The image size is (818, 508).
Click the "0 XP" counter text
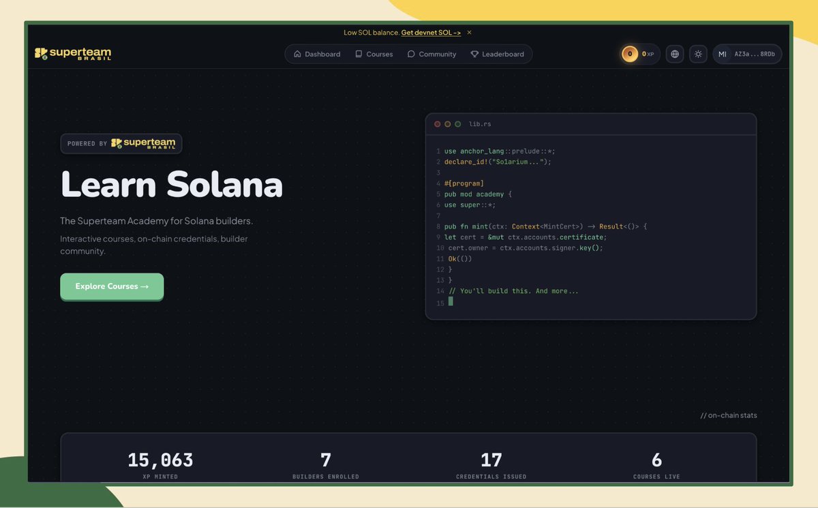648,54
